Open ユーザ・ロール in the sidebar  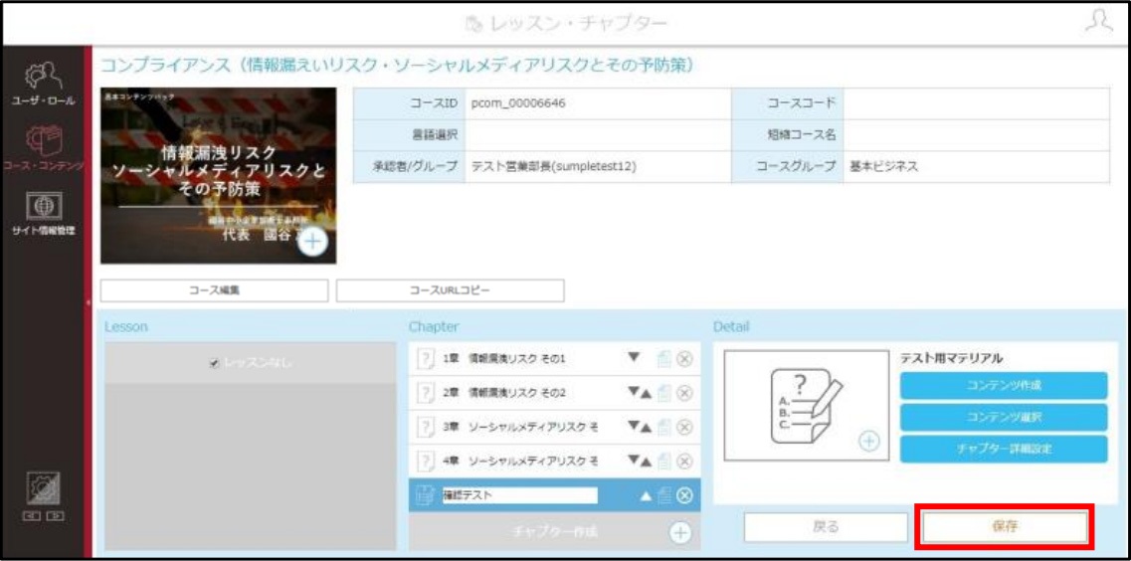pyautogui.click(x=43, y=85)
